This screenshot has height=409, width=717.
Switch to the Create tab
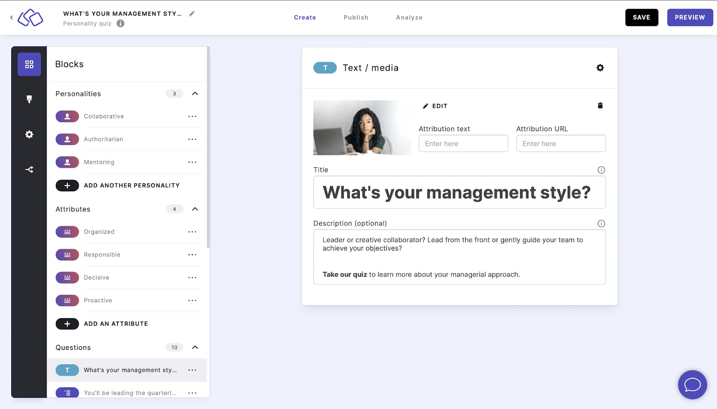click(x=305, y=17)
